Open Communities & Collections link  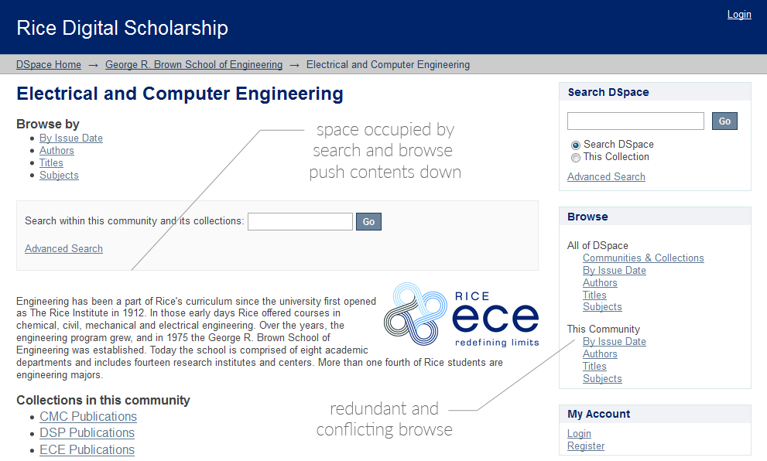(643, 258)
